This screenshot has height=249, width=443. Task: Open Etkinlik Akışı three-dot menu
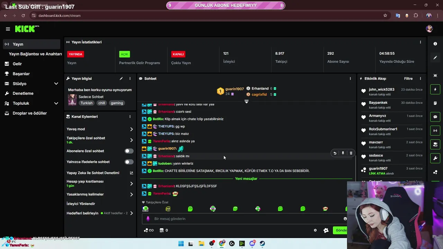pos(421,79)
